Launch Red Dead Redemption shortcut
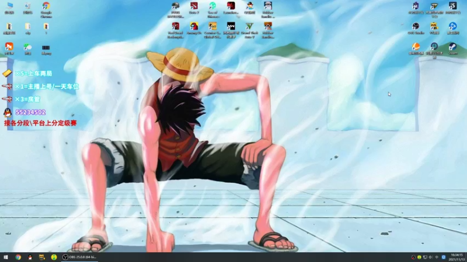This screenshot has width=467, height=262. (x=176, y=30)
